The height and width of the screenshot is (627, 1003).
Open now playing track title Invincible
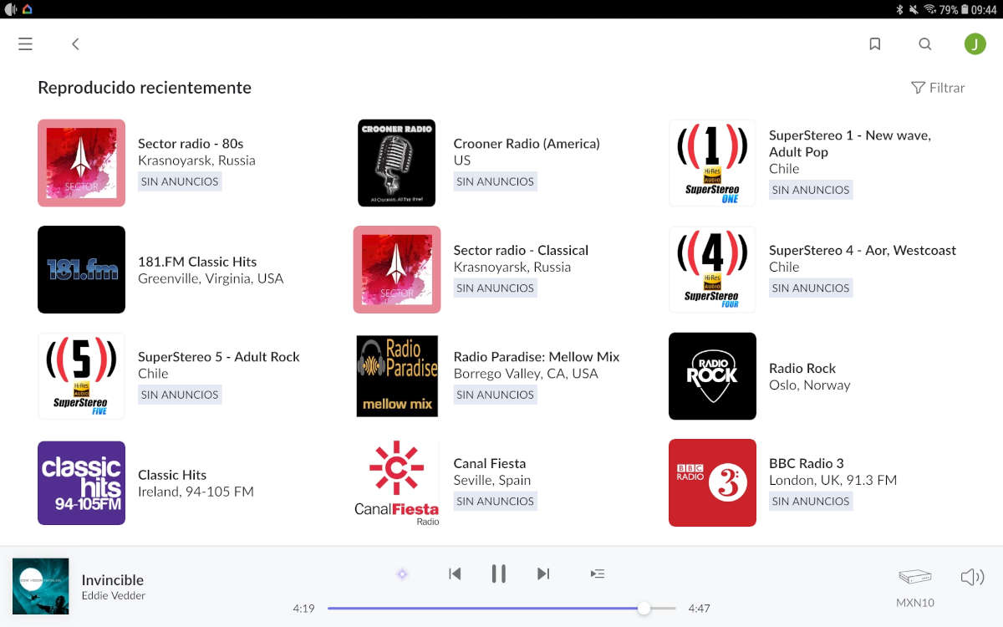(x=113, y=579)
